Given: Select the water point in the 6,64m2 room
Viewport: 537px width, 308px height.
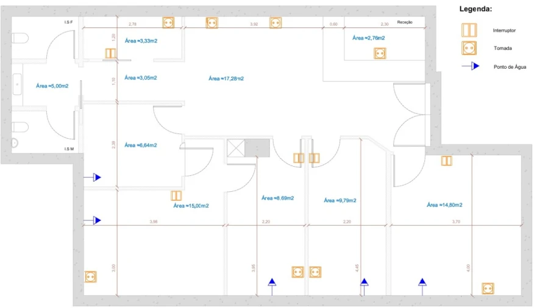Looking at the screenshot, I should tap(93, 177).
